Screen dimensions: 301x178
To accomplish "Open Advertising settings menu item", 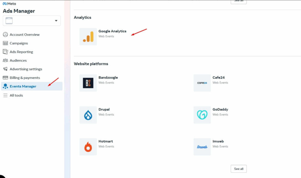I will point(26,69).
